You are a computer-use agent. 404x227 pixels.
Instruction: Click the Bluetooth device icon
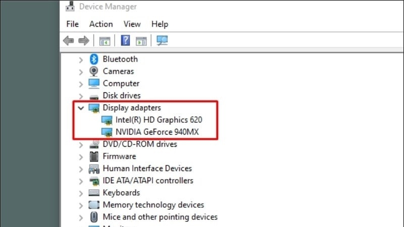tap(94, 59)
